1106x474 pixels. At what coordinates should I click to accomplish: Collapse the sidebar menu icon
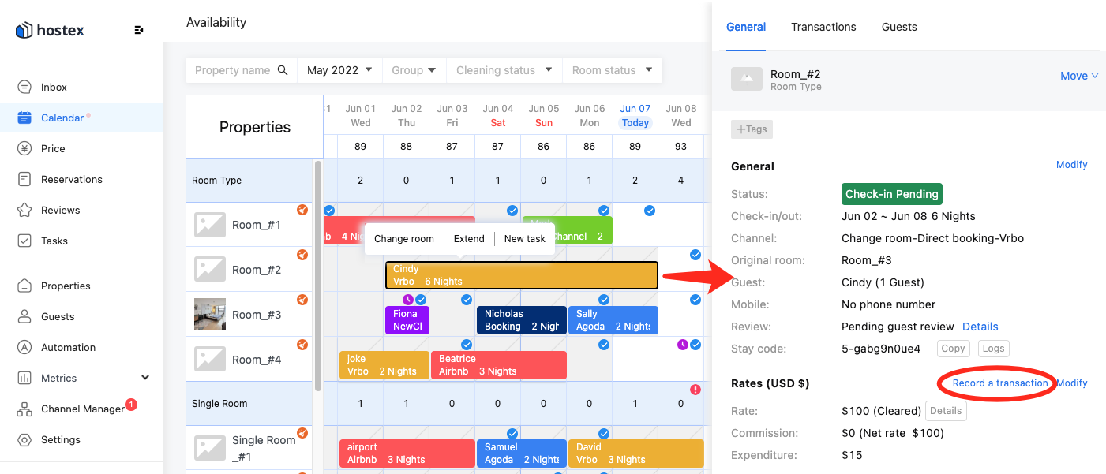click(x=139, y=31)
